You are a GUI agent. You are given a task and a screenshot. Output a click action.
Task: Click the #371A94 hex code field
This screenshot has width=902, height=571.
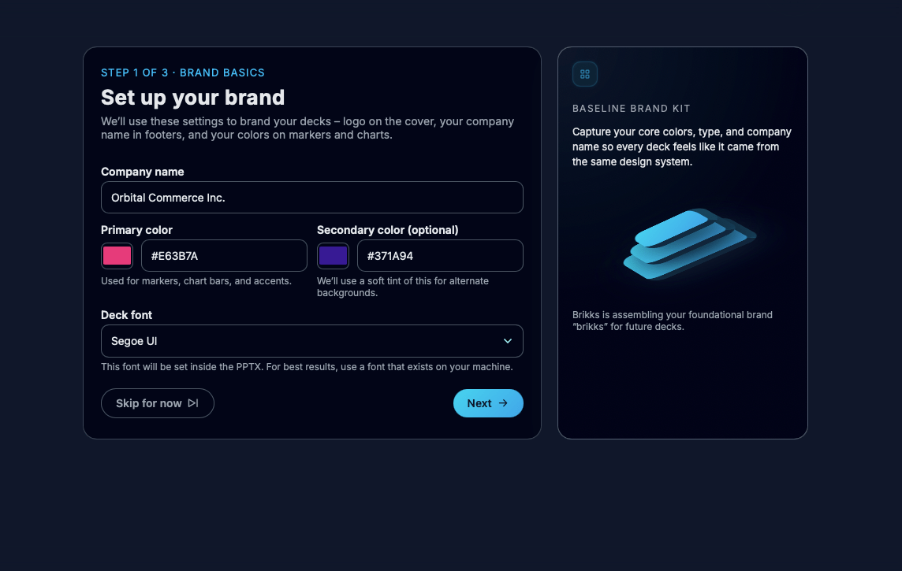point(440,255)
